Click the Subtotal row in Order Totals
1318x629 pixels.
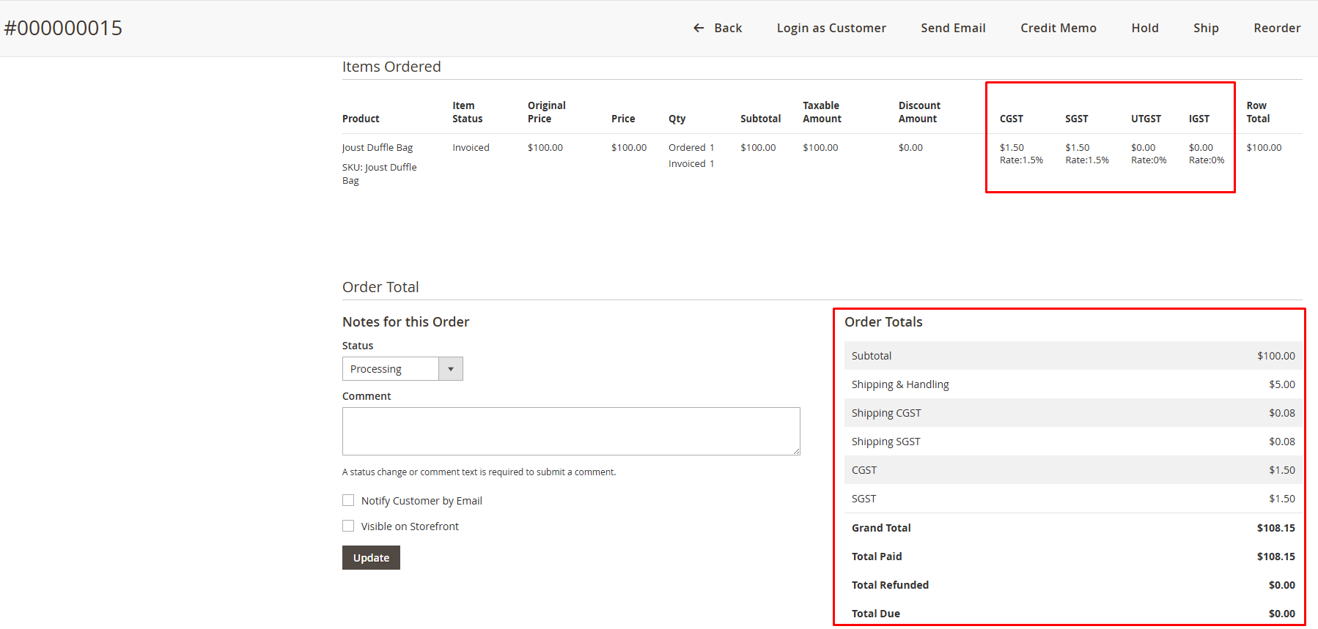[x=1073, y=356]
